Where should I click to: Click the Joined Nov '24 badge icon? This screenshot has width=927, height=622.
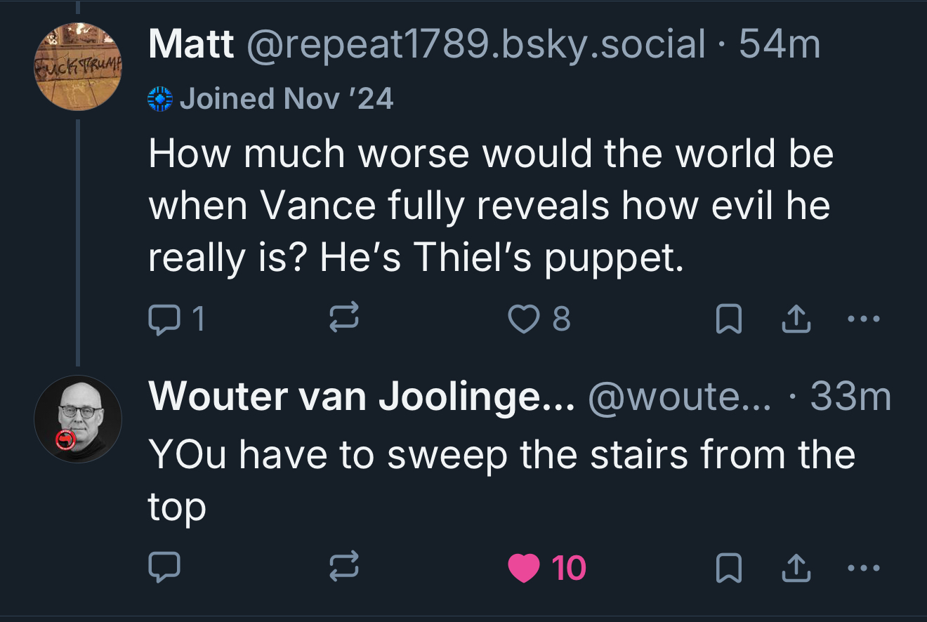pyautogui.click(x=160, y=98)
